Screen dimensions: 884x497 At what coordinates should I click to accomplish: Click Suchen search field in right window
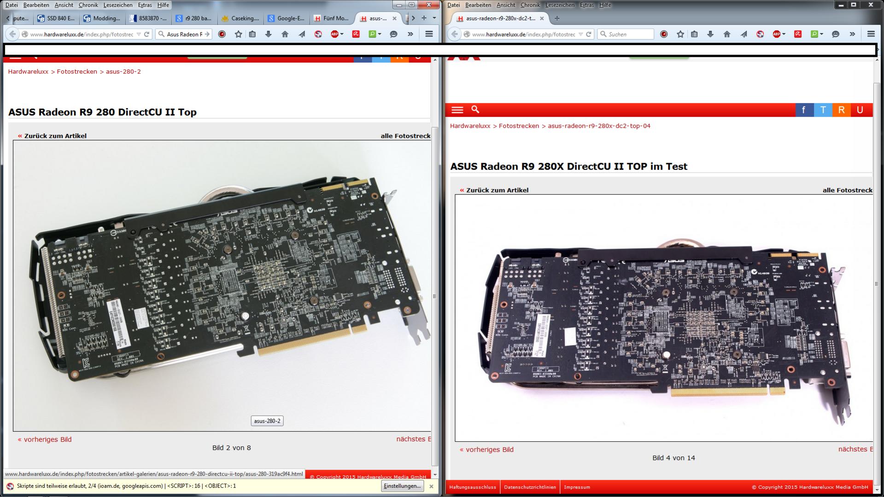[626, 34]
